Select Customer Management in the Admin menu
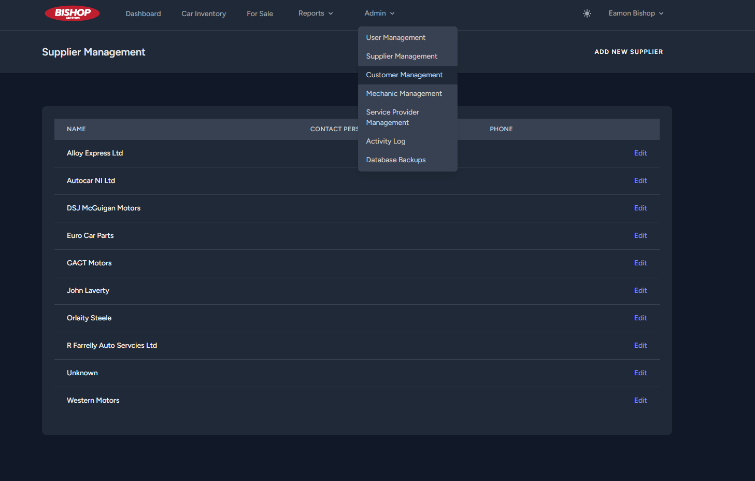The width and height of the screenshot is (755, 481). [x=404, y=75]
